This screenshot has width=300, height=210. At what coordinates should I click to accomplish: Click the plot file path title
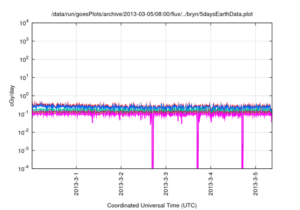pyautogui.click(x=152, y=15)
